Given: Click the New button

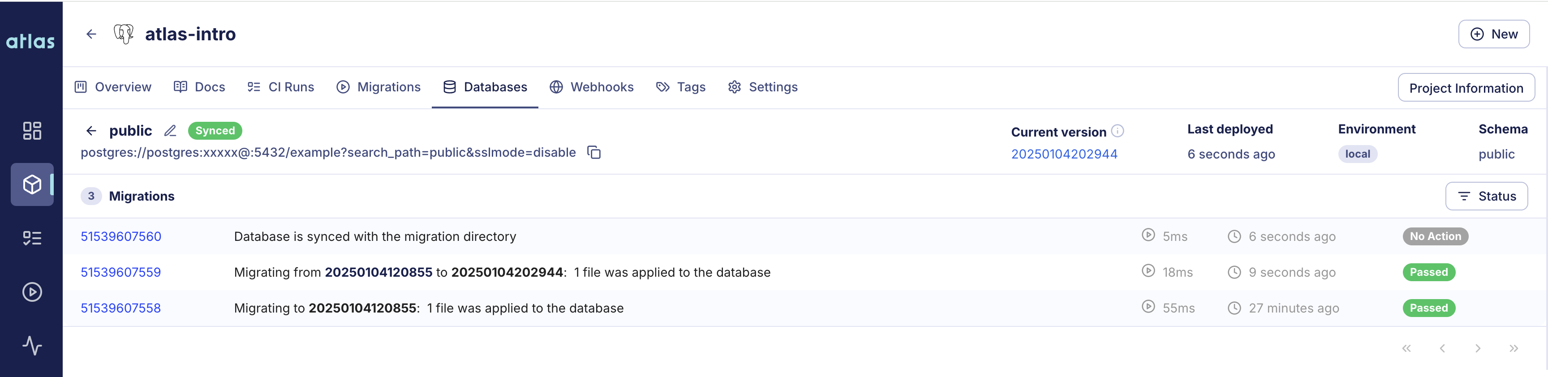Looking at the screenshot, I should [x=1493, y=34].
